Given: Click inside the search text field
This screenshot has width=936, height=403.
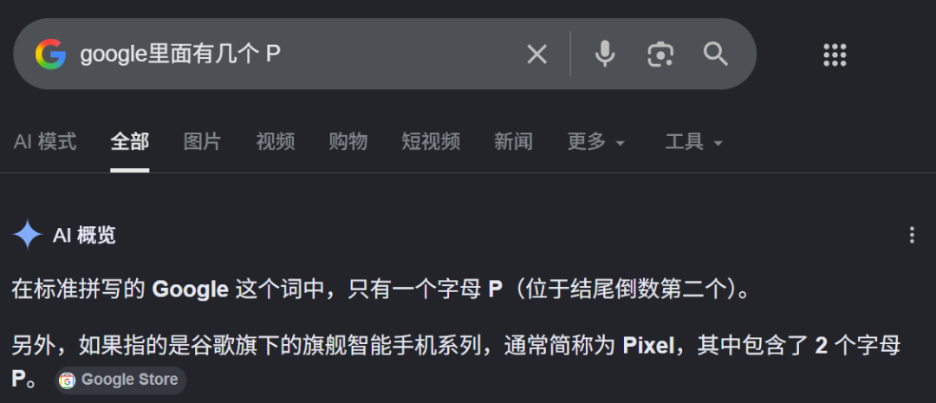Looking at the screenshot, I should point(298,55).
